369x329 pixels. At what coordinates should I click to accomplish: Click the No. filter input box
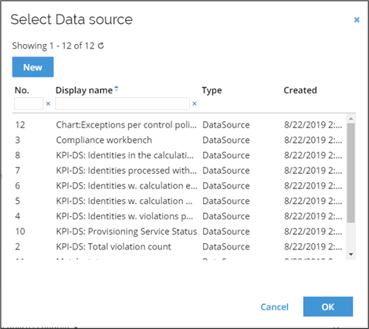tap(29, 103)
